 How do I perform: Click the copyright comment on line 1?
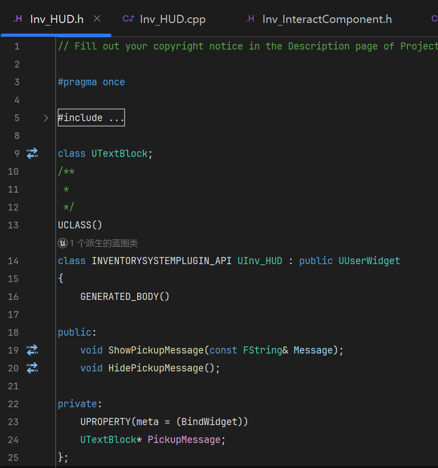[x=248, y=46]
